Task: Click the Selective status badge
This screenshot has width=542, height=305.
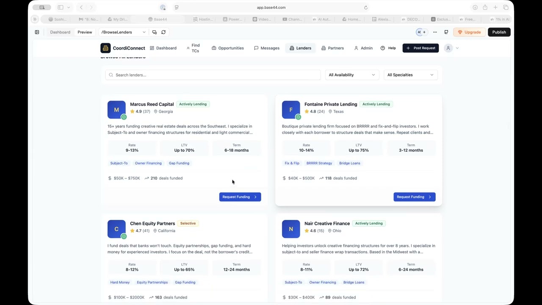Action: pos(188,223)
